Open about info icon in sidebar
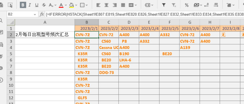 coord(1,80)
